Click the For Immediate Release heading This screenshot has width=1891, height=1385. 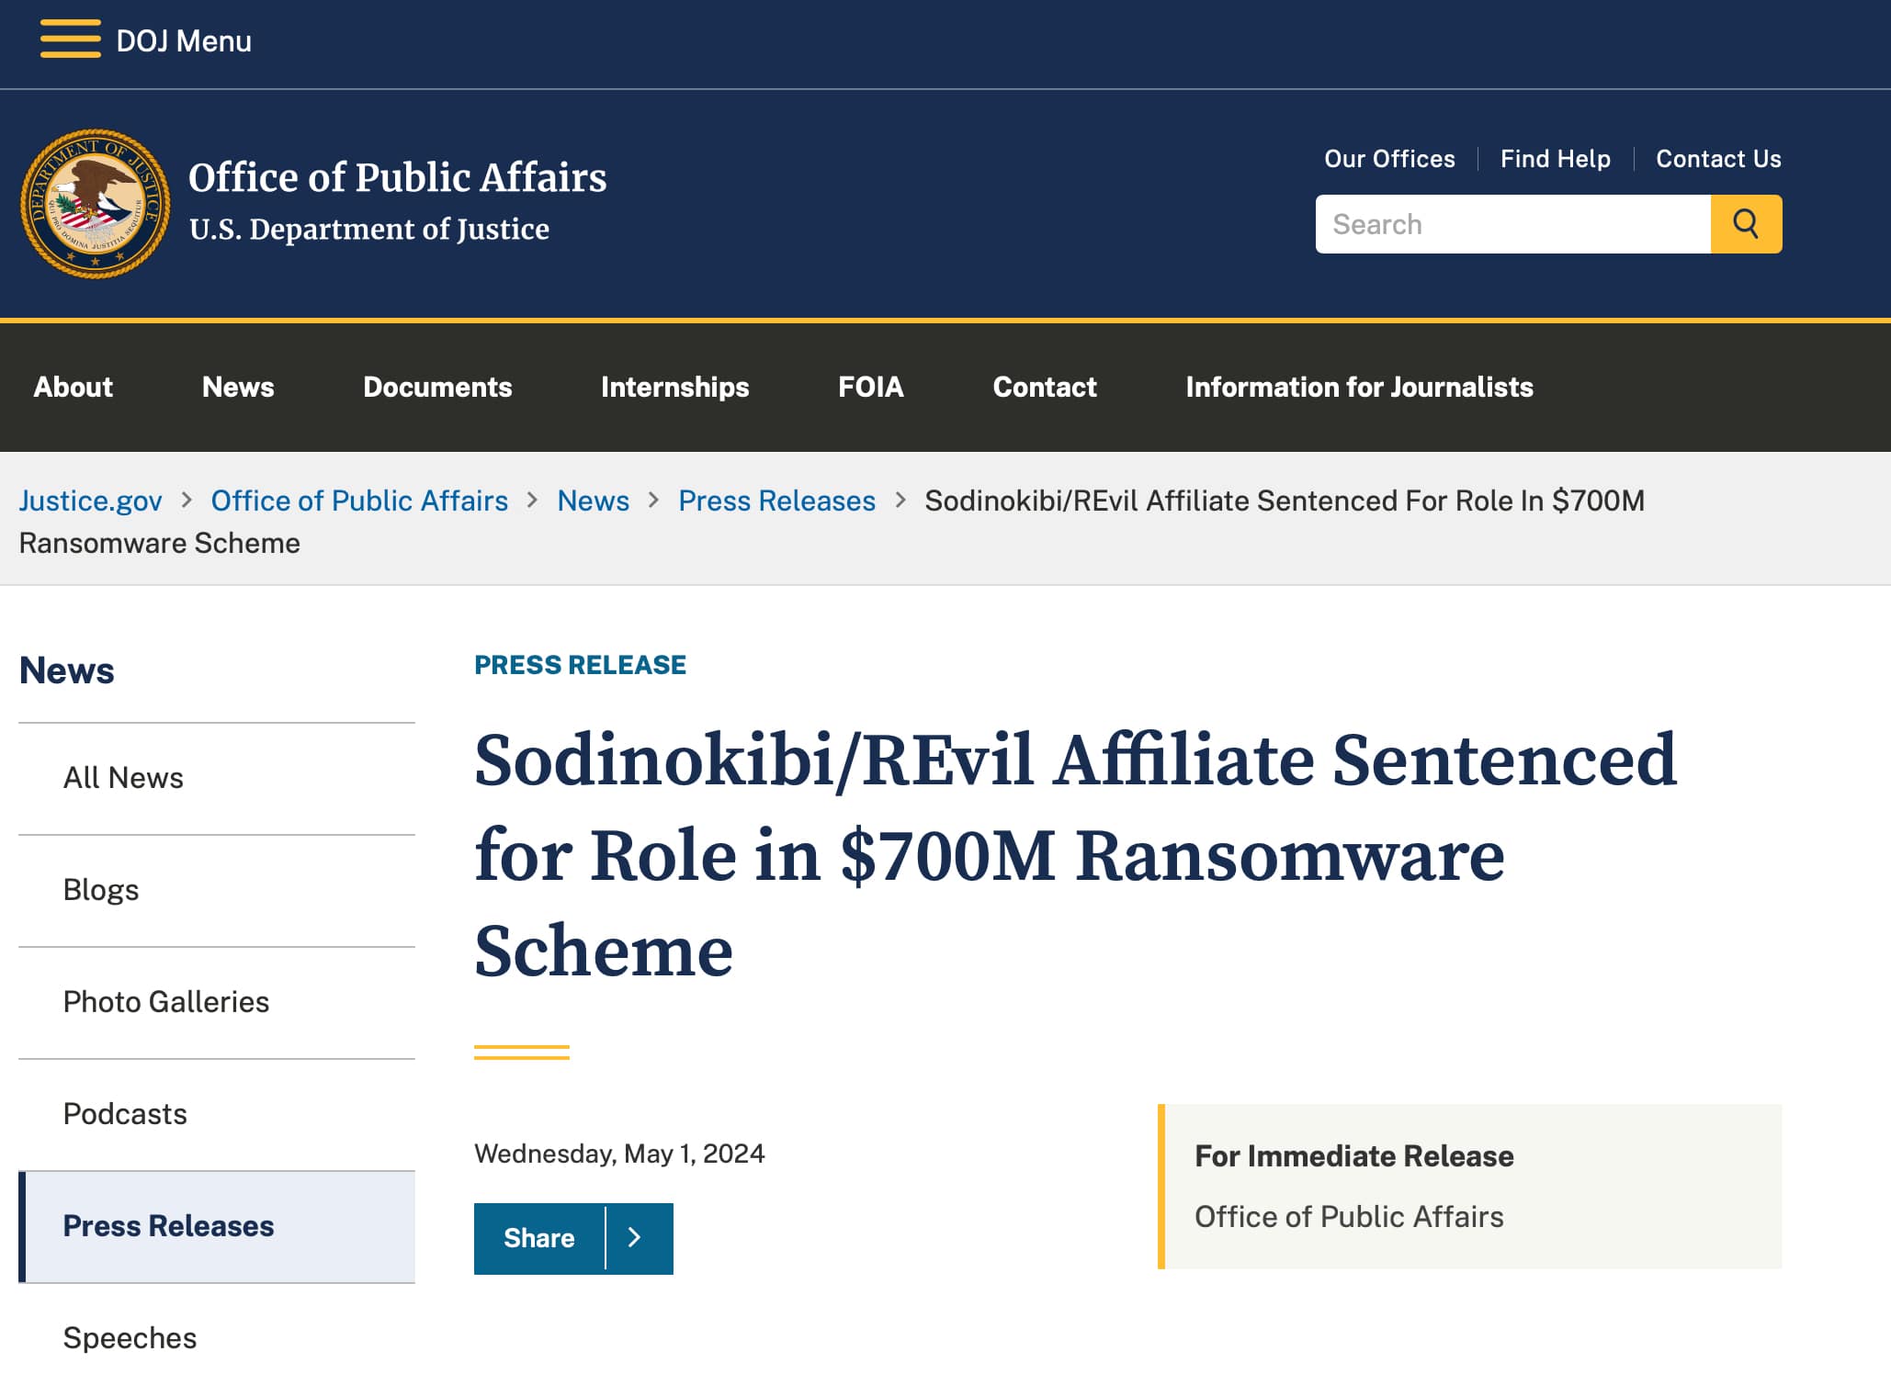coord(1354,1155)
